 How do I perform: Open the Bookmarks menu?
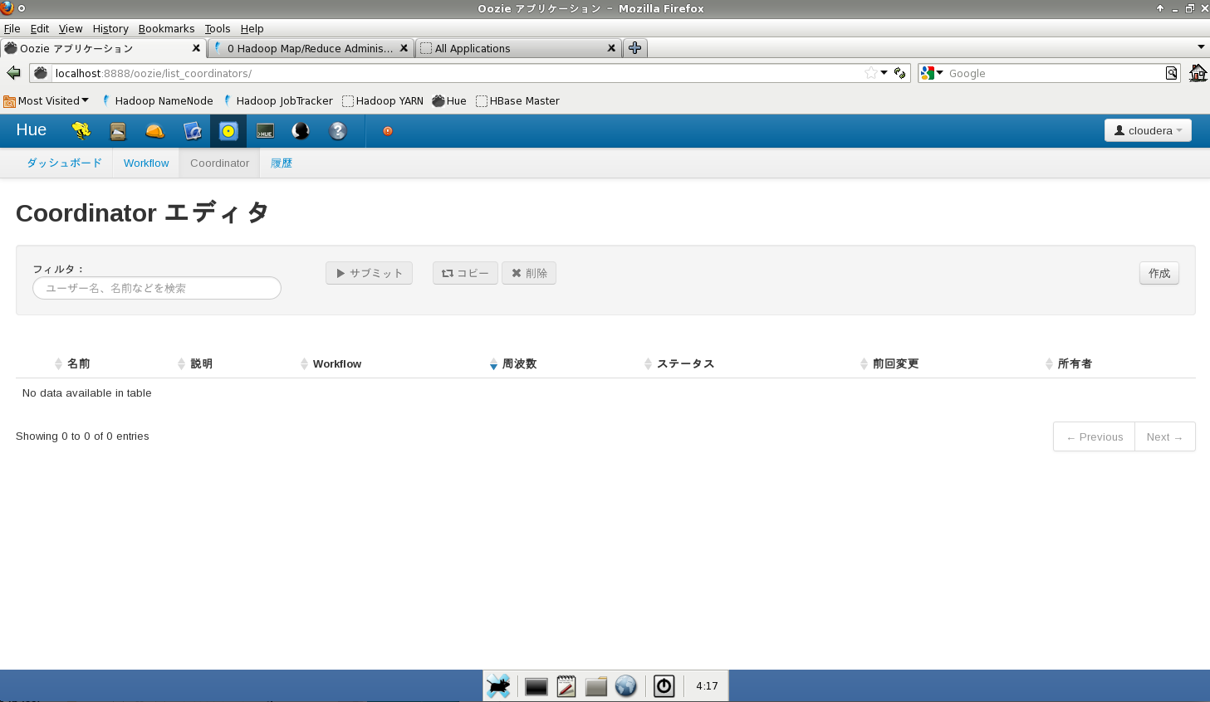click(x=166, y=28)
